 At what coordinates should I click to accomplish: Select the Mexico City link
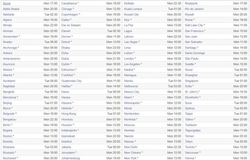(132, 92)
